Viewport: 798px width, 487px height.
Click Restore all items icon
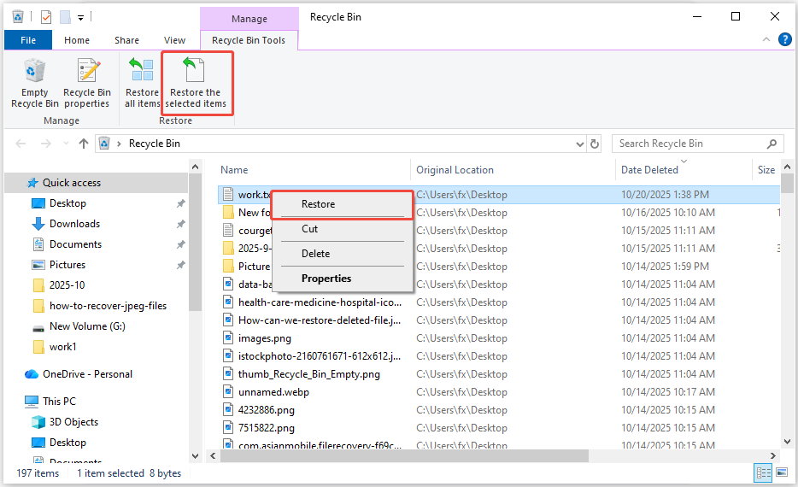142,84
